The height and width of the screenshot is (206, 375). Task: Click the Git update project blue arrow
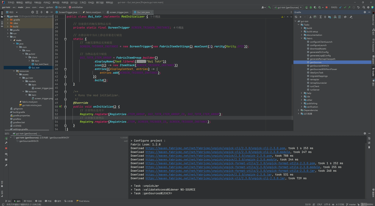(x=340, y=7)
